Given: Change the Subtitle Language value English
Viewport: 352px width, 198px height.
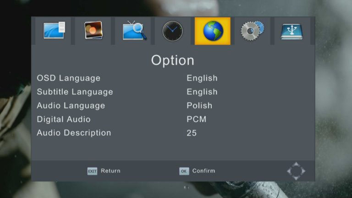Looking at the screenshot, I should 202,92.
